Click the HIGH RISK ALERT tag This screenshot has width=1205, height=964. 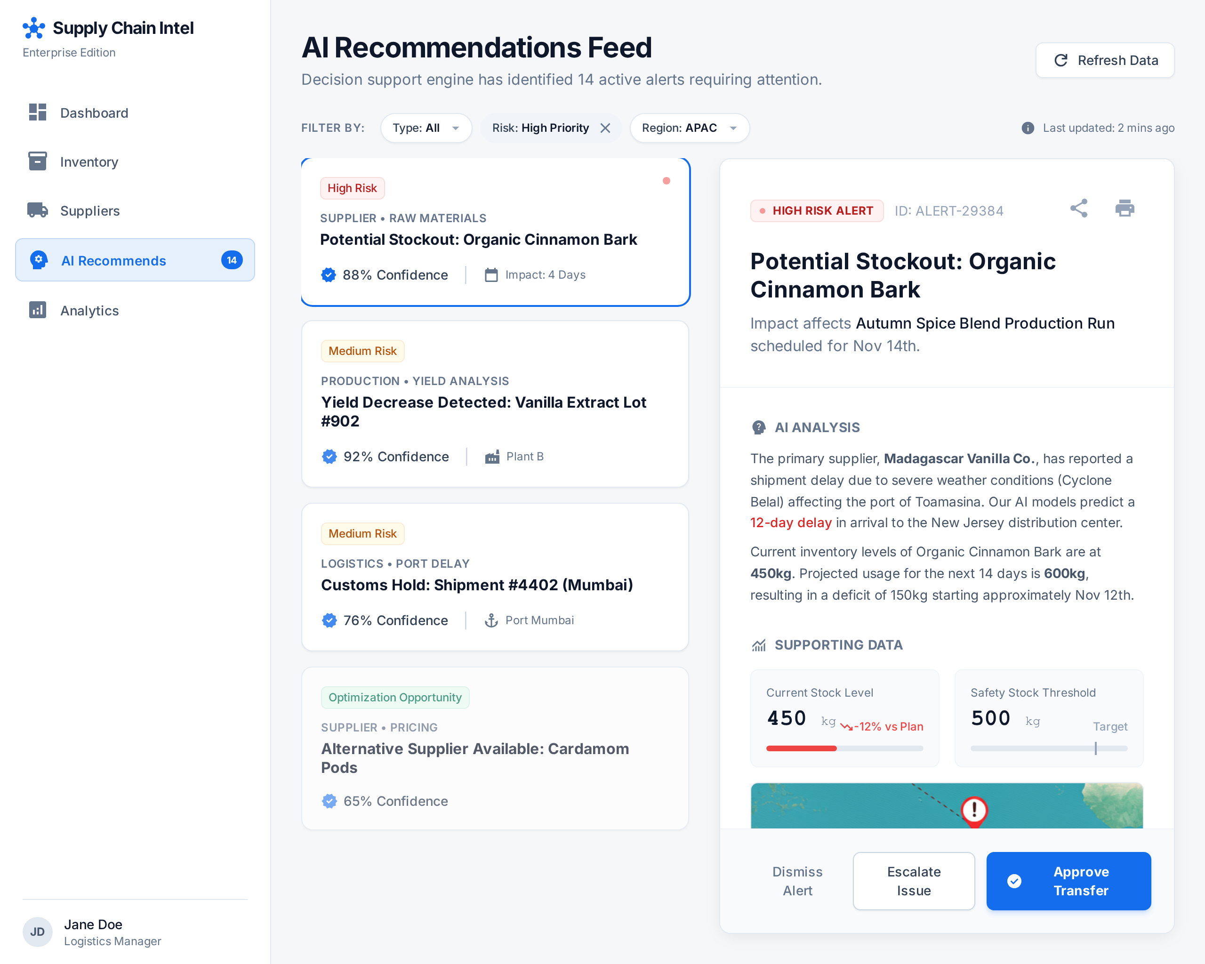click(x=817, y=211)
